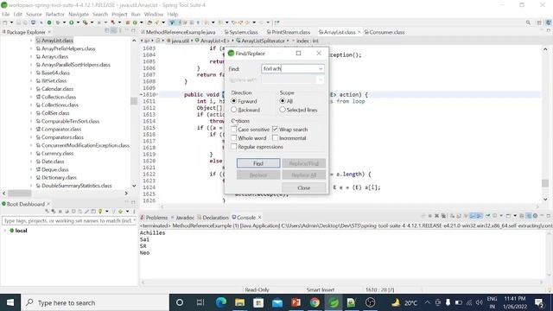Image resolution: width=553 pixels, height=311 pixels.
Task: Click the java.util package breadcrumb icon
Action: [x=169, y=41]
